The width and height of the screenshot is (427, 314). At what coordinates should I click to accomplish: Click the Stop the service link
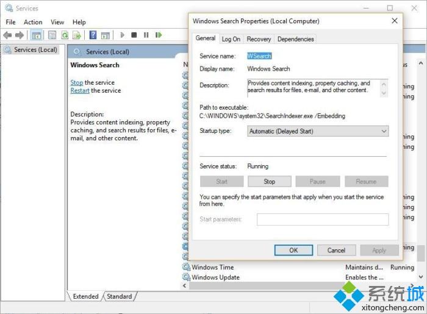tap(76, 82)
